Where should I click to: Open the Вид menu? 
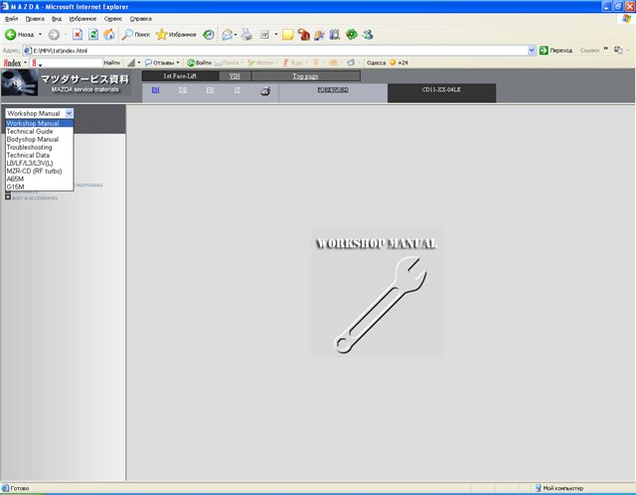pos(57,19)
